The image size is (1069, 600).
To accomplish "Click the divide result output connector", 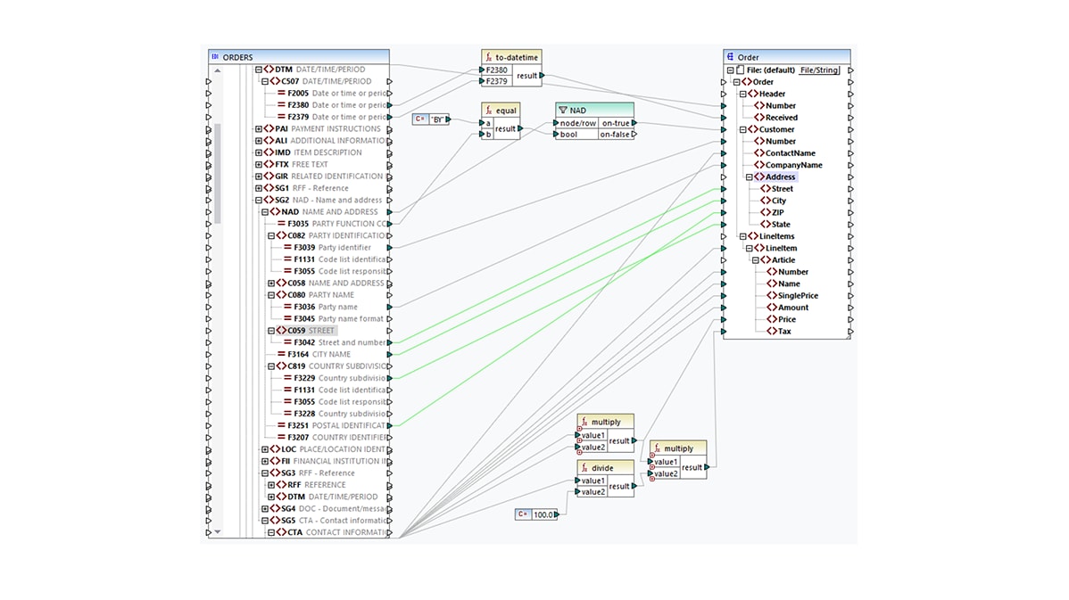I will tap(634, 486).
